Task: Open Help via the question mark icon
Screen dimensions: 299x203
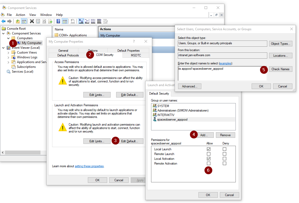Action: pos(58,21)
